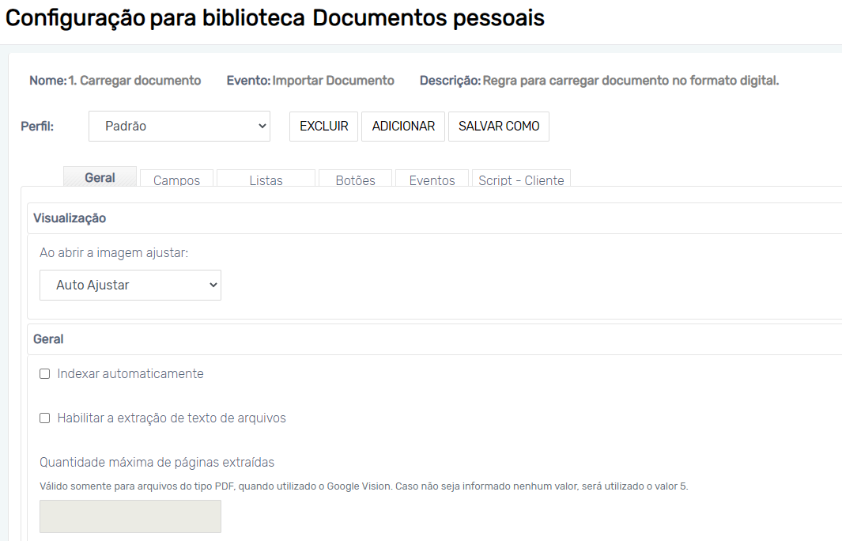Switch to the Eventos tab

click(x=432, y=180)
